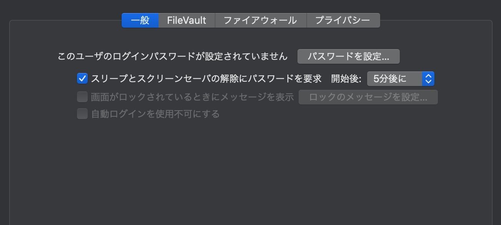Click the 自動ログインを使用不可にする label text
The height and width of the screenshot is (225, 501).
tap(155, 114)
